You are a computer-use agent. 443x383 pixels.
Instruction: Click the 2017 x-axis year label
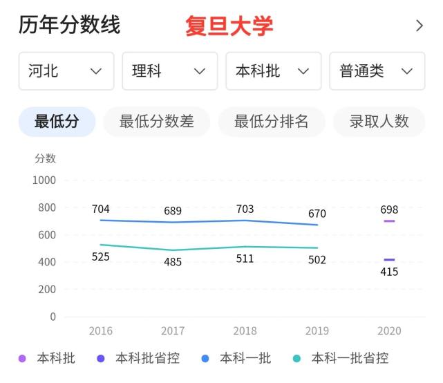(x=173, y=330)
